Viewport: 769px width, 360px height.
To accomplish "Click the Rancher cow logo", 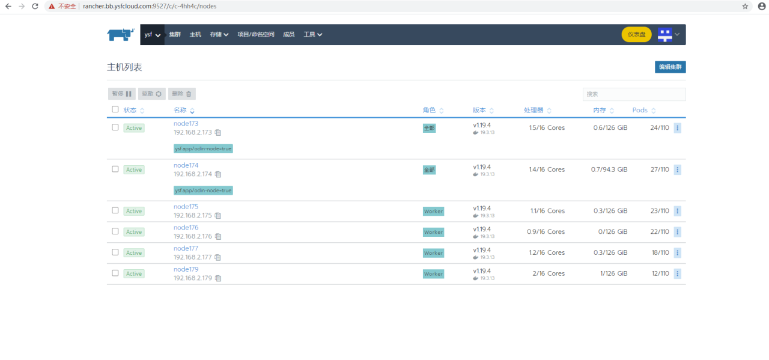I will 121,35.
